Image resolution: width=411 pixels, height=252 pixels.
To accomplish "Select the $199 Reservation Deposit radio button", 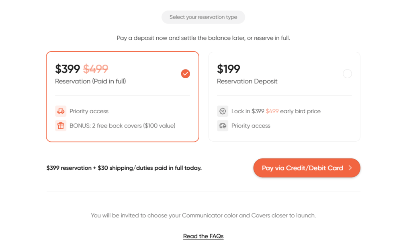I will click(347, 74).
